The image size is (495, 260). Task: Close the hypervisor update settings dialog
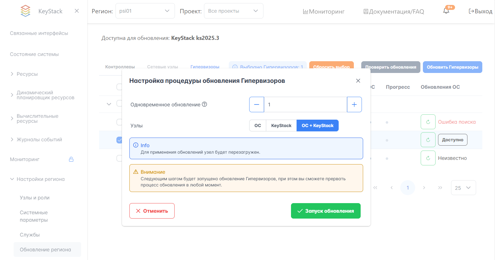point(358,81)
